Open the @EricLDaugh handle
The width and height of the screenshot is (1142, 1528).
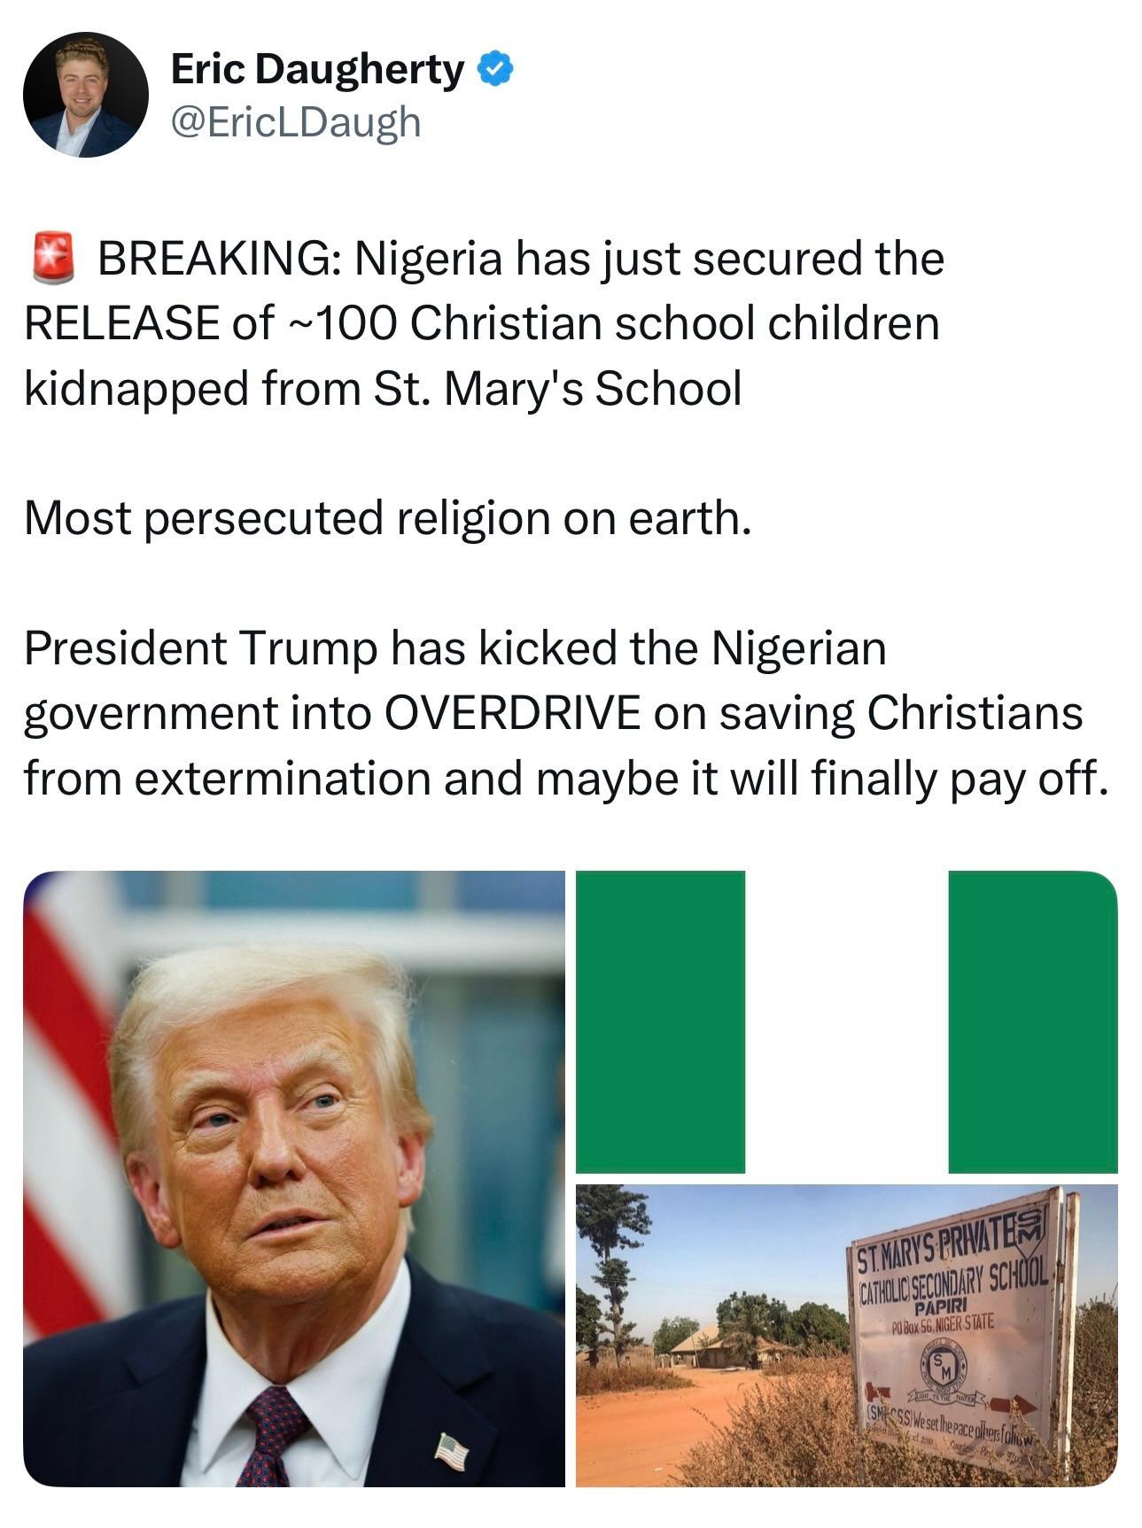coord(295,122)
